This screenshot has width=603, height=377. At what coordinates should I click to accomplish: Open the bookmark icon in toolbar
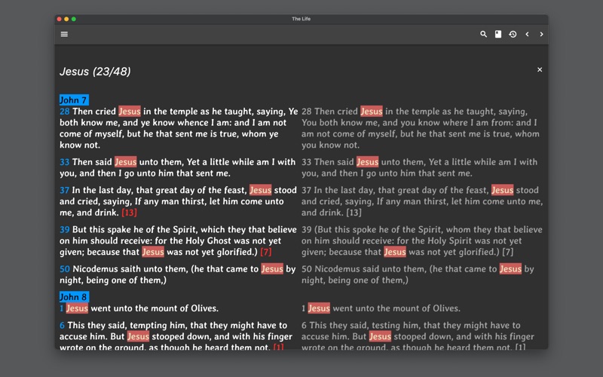tap(498, 34)
